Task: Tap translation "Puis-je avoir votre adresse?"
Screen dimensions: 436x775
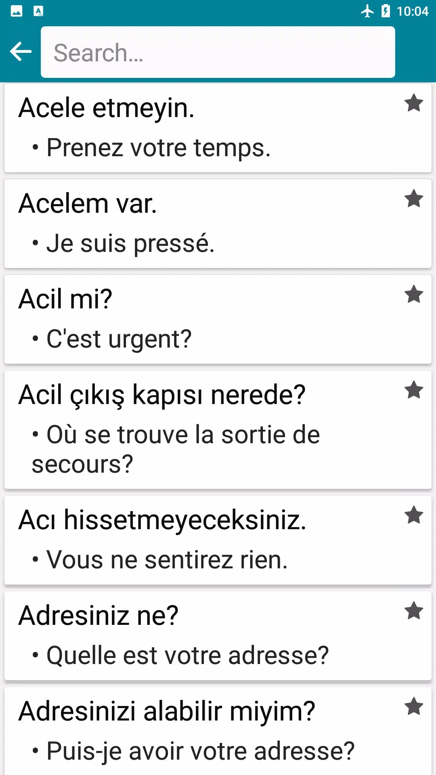Action: pos(200,752)
